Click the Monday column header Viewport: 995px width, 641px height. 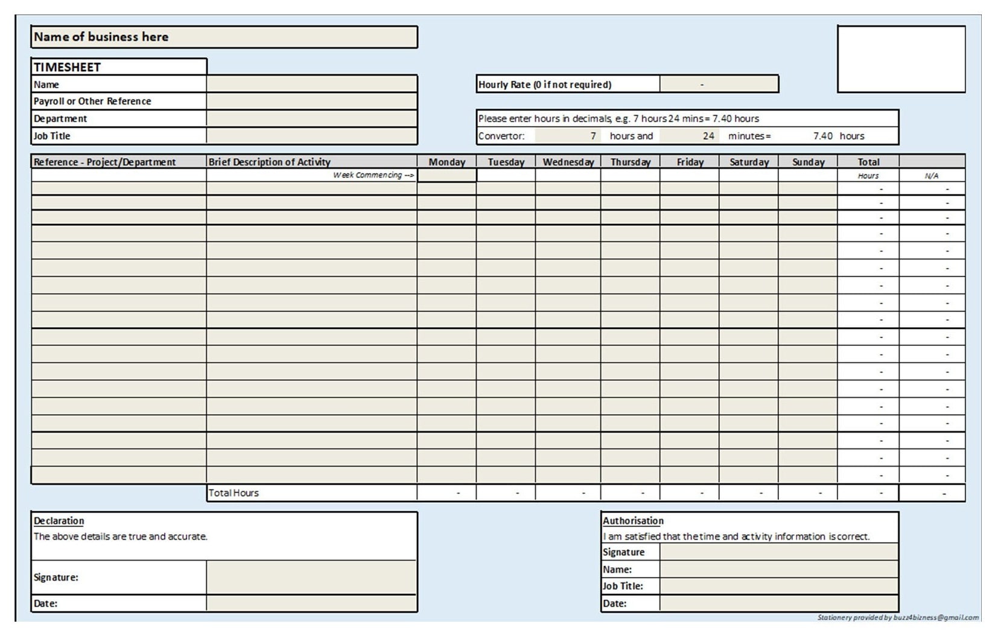[x=447, y=162]
